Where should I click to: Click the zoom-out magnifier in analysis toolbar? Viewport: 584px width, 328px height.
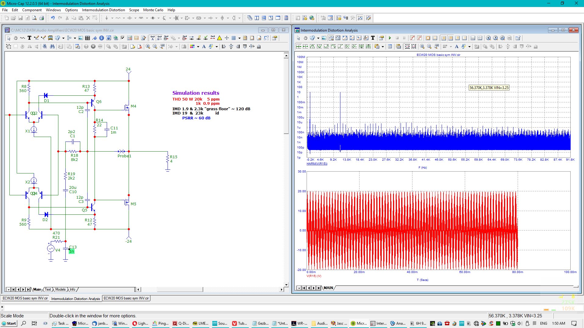(x=429, y=46)
